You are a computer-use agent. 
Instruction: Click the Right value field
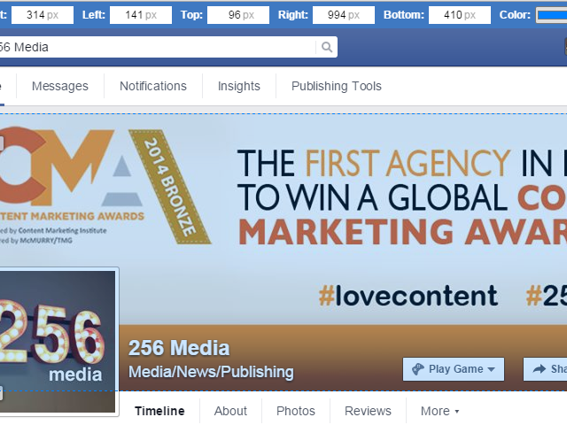pyautogui.click(x=344, y=15)
